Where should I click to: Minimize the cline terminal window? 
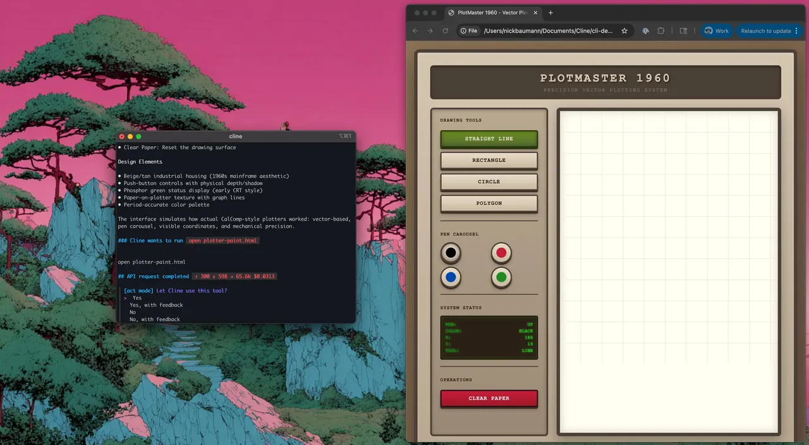pos(130,137)
